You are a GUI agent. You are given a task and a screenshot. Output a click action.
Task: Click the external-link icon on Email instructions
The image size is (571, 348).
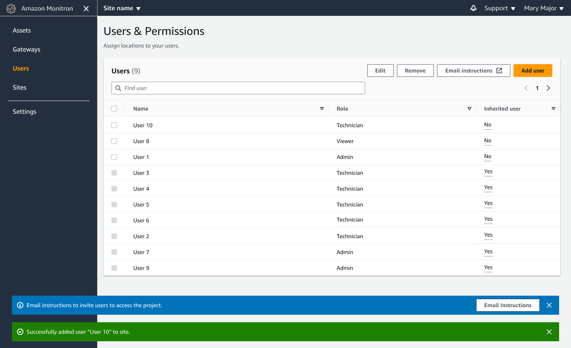tap(499, 70)
